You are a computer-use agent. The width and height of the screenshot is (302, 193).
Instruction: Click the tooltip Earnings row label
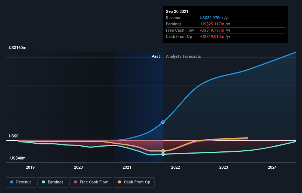[174, 24]
